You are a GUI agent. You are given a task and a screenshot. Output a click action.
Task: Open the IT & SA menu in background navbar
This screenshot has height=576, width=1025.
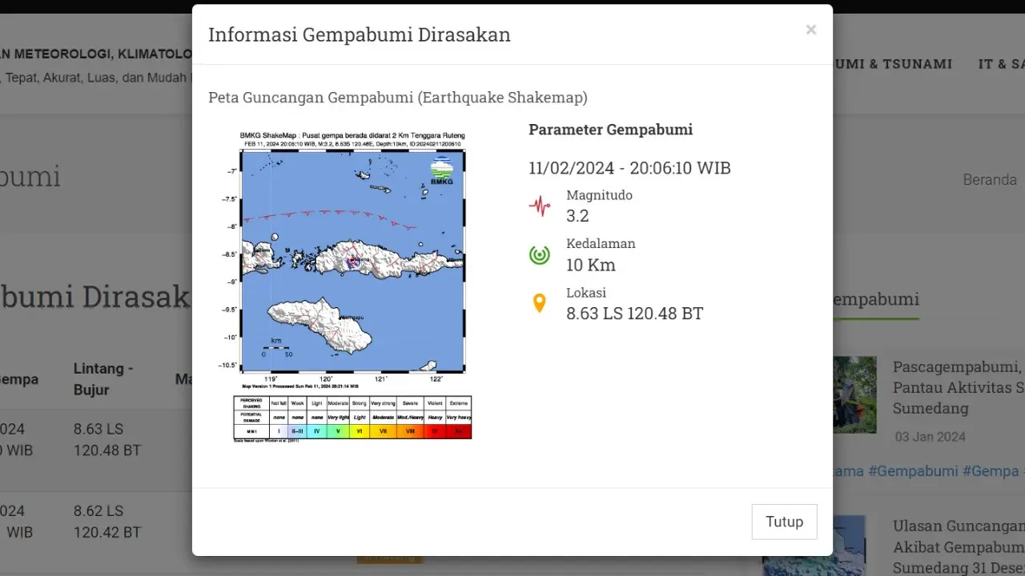coord(1001,64)
